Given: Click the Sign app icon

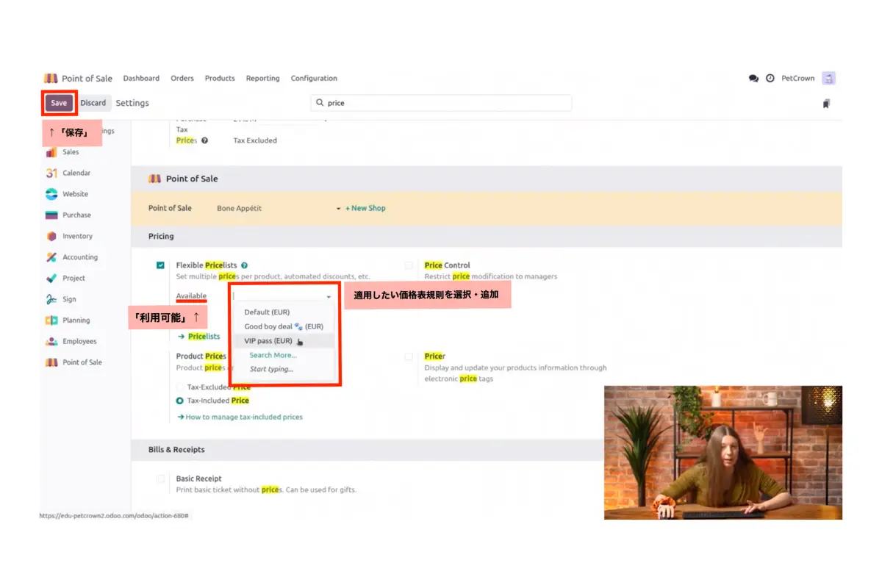Looking at the screenshot, I should 51,300.
